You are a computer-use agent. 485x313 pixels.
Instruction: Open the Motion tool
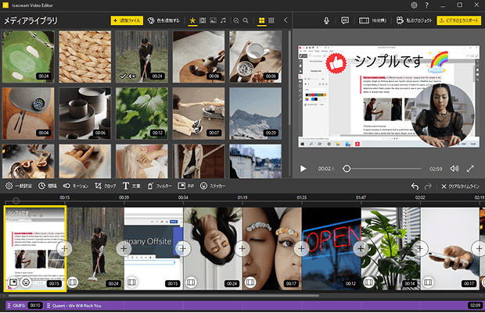click(75, 186)
